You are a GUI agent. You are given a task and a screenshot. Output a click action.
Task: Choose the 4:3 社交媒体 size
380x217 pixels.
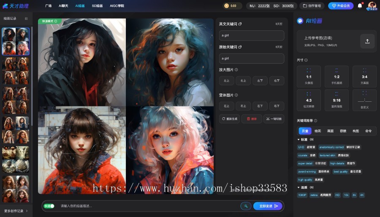click(309, 100)
